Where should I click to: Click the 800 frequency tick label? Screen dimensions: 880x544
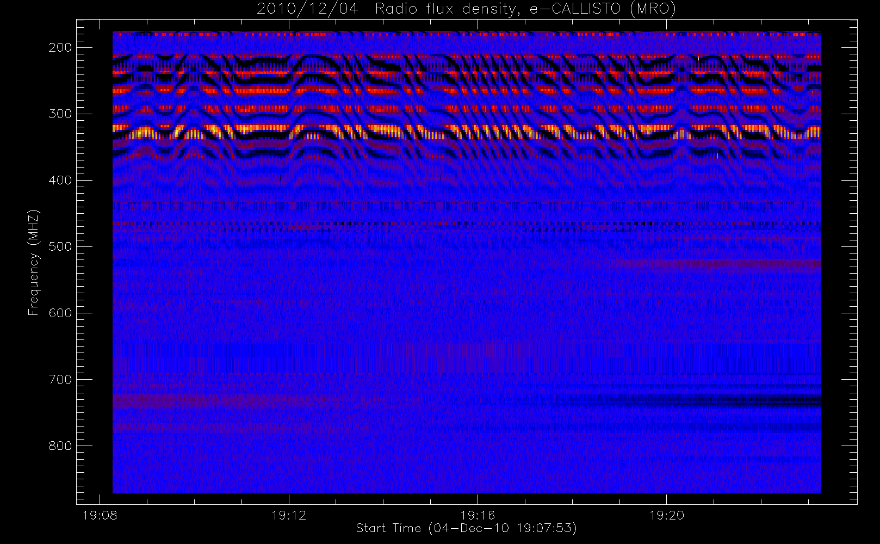[x=60, y=446]
